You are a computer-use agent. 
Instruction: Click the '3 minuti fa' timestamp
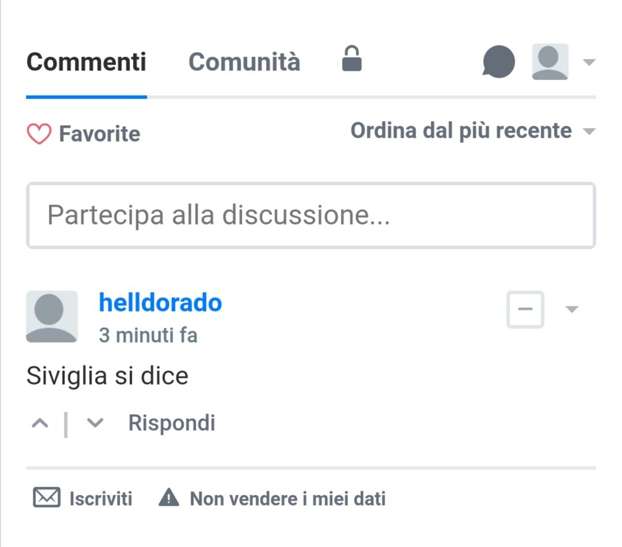pos(148,335)
